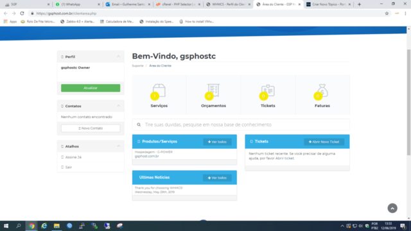Click Ver todos in Ultimas Noticias
Viewport: 411px width, 231px height.
pos(217,178)
